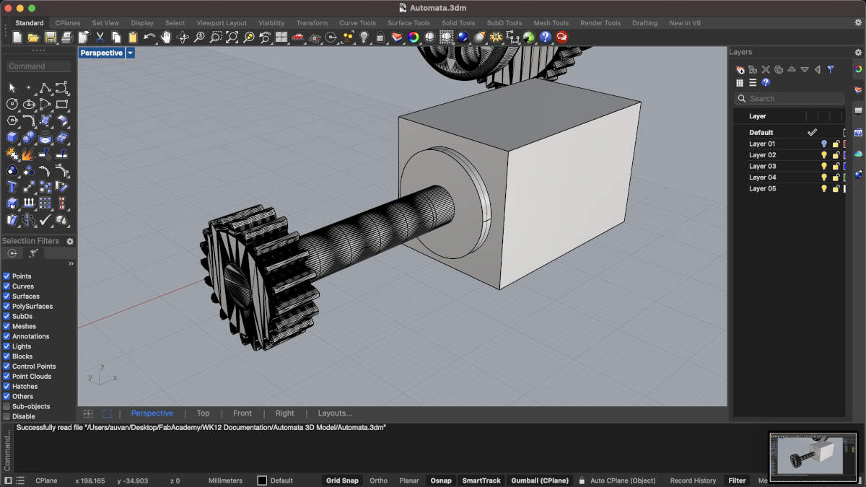This screenshot has width=866, height=487.
Task: Select the Box solid tool
Action: (12, 137)
